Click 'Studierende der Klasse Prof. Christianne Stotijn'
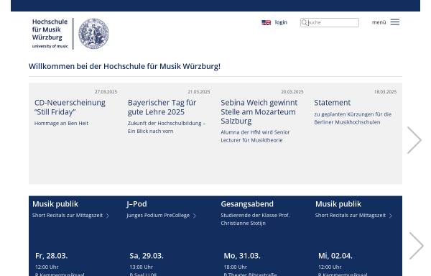Screen dimensions: 431x276 pyautogui.click(x=255, y=219)
